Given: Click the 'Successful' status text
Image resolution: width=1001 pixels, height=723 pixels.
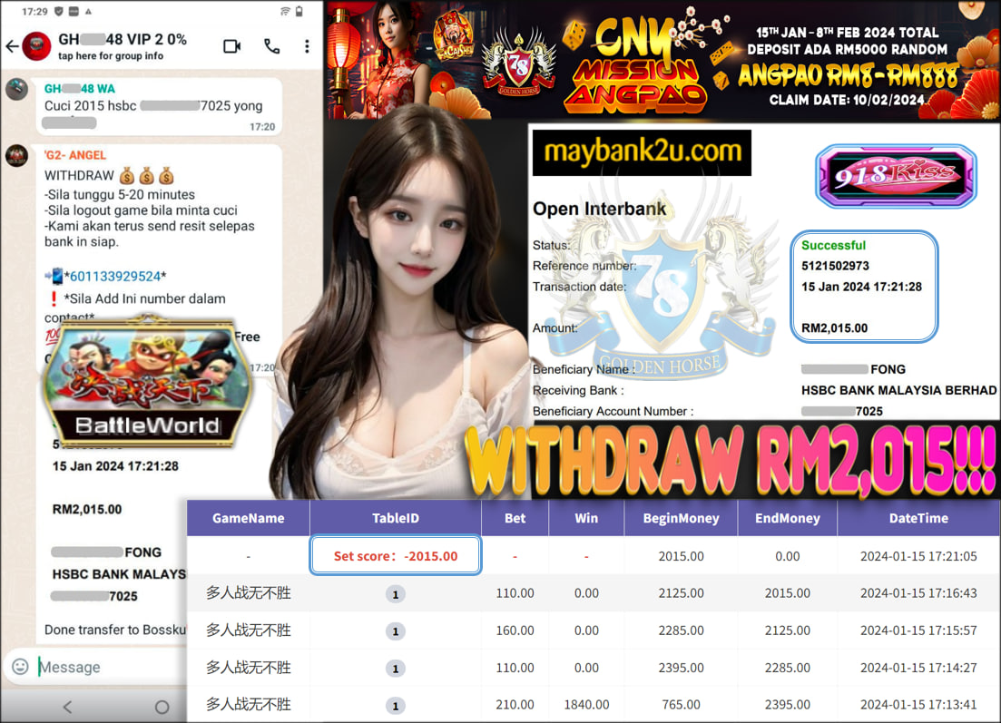Looking at the screenshot, I should coord(833,245).
